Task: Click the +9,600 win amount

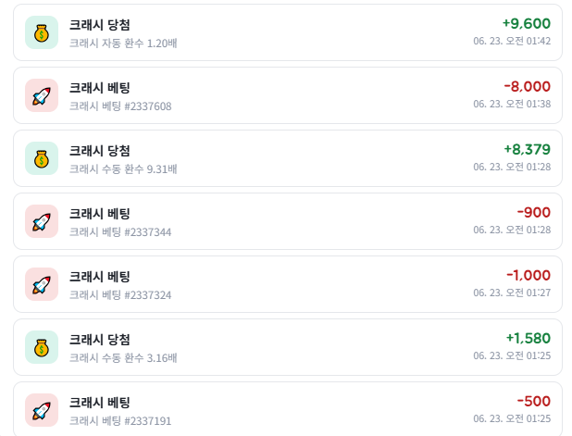Action: (527, 24)
